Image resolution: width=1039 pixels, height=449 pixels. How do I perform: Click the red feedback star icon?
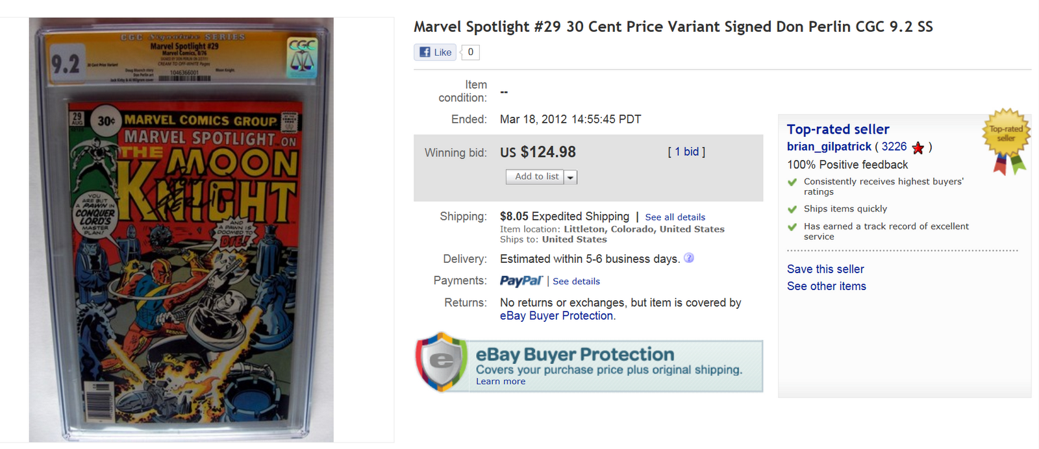(x=918, y=148)
